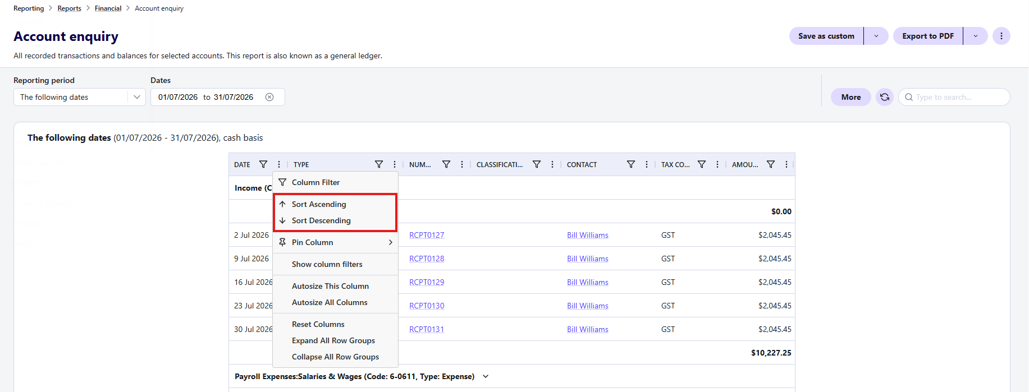This screenshot has height=392, width=1029.
Task: Select Autosize This Column
Action: click(x=336, y=286)
